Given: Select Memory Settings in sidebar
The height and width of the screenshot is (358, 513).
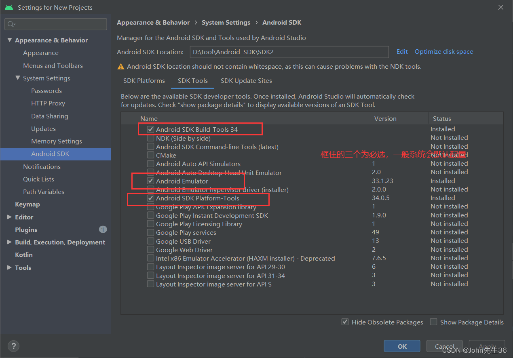Looking at the screenshot, I should click(57, 141).
